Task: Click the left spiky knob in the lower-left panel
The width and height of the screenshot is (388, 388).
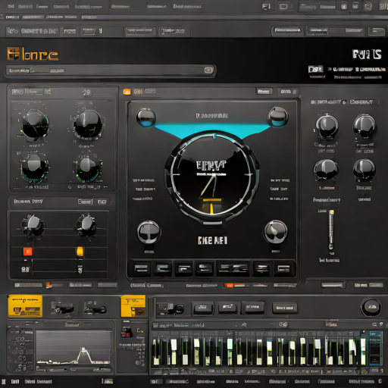Action: click(x=33, y=225)
